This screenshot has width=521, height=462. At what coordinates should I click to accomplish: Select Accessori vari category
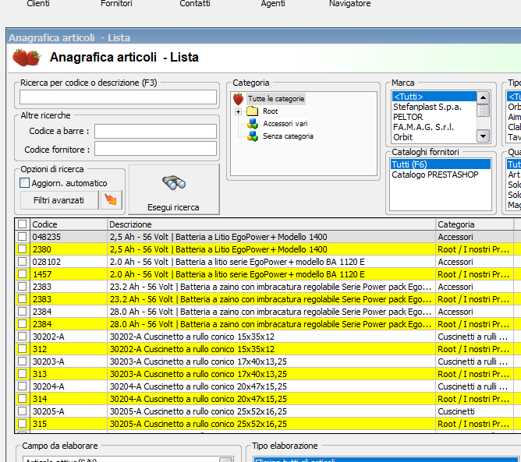(x=285, y=124)
